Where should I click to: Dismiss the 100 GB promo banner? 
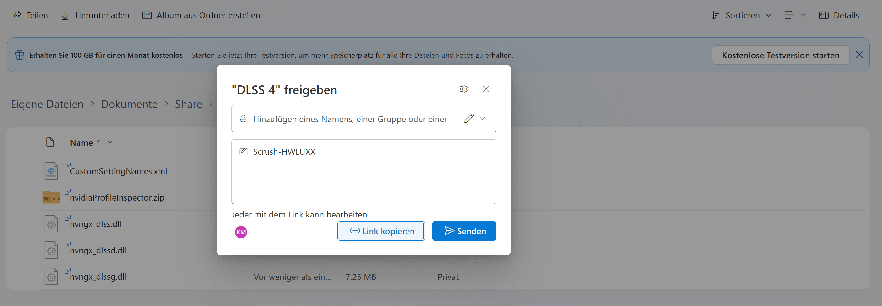[x=859, y=55]
